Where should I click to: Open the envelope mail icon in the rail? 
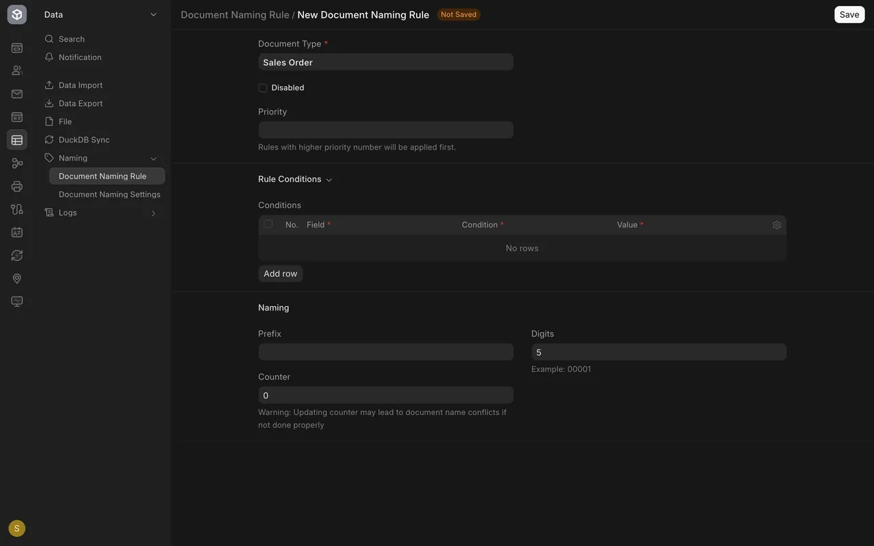(x=17, y=94)
